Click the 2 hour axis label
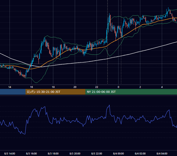Viewport: 177px width, 156px height. click(140, 87)
